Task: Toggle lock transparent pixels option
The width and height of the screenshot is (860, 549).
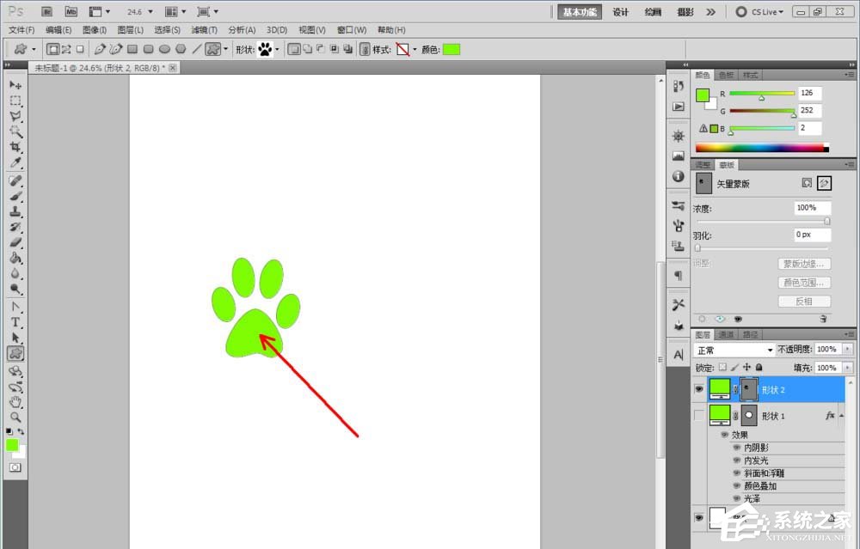Action: [x=723, y=367]
